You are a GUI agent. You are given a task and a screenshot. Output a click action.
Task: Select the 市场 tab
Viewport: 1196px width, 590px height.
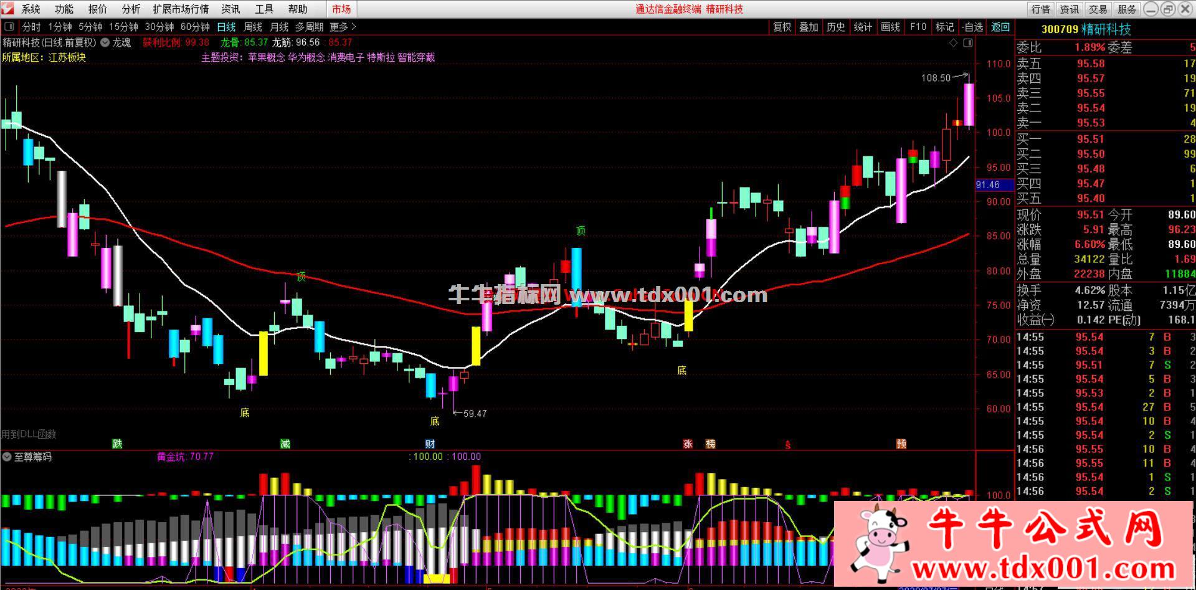pos(341,9)
